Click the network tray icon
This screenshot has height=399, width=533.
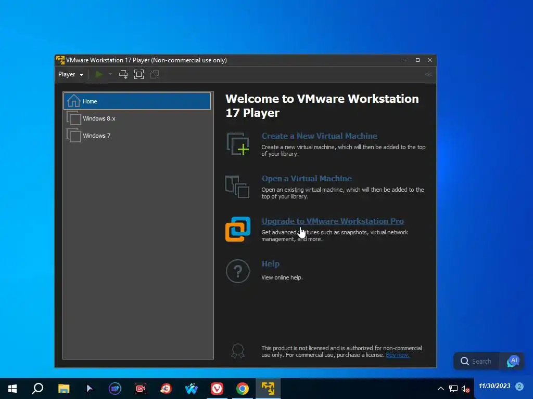click(x=453, y=389)
